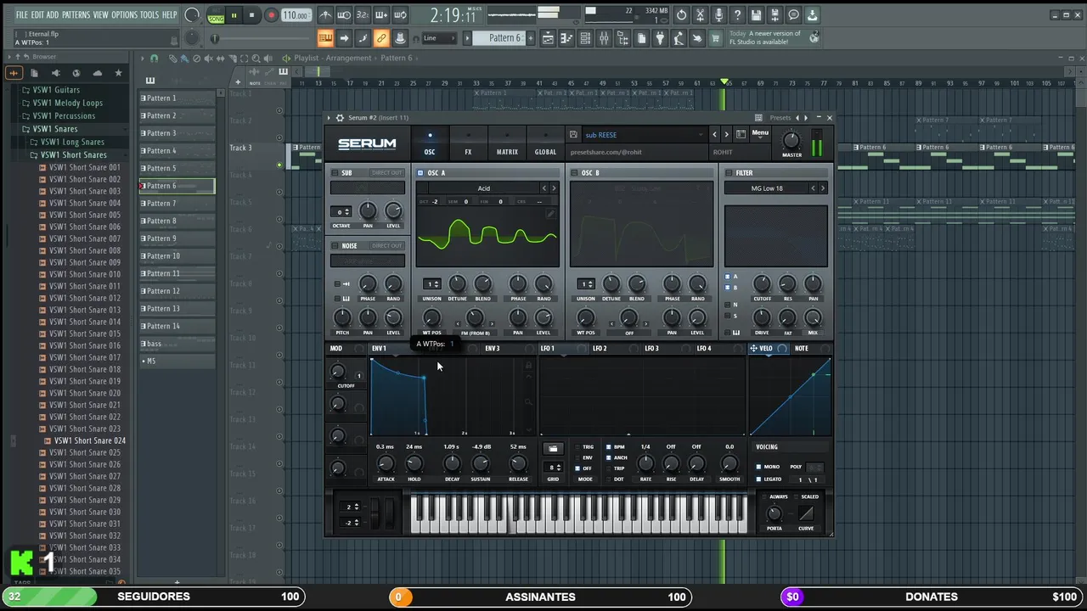This screenshot has width=1087, height=611.
Task: Toggle the Serum NOISE oscillator on
Action: 335,246
